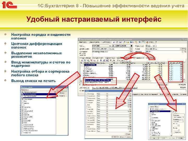188x141 pixels.
Task: Enable the Номер ГТД filter checkbox in filter dialog
Action: (x=87, y=114)
